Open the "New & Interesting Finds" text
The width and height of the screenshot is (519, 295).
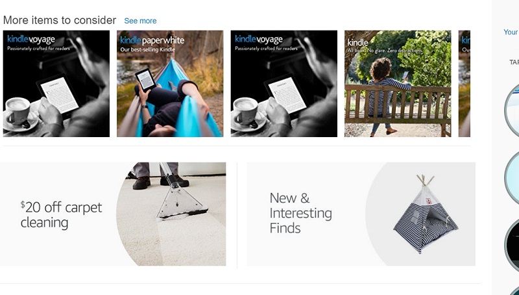pyautogui.click(x=300, y=212)
